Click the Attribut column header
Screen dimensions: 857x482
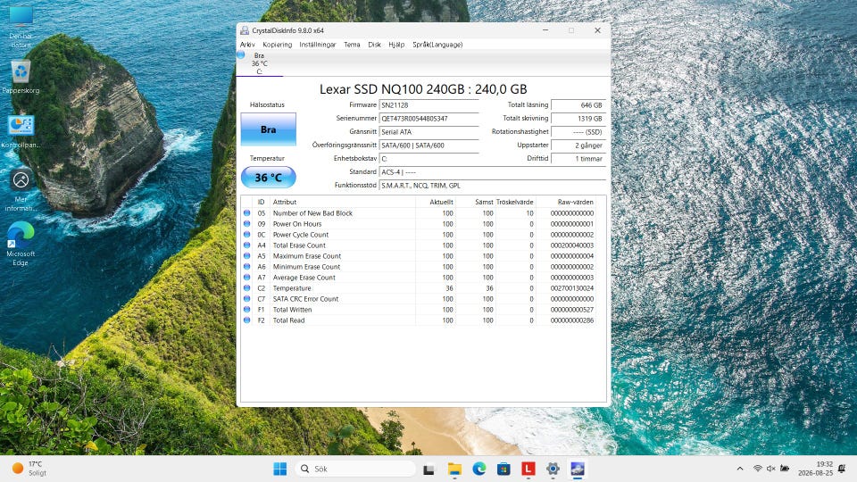tap(342, 203)
